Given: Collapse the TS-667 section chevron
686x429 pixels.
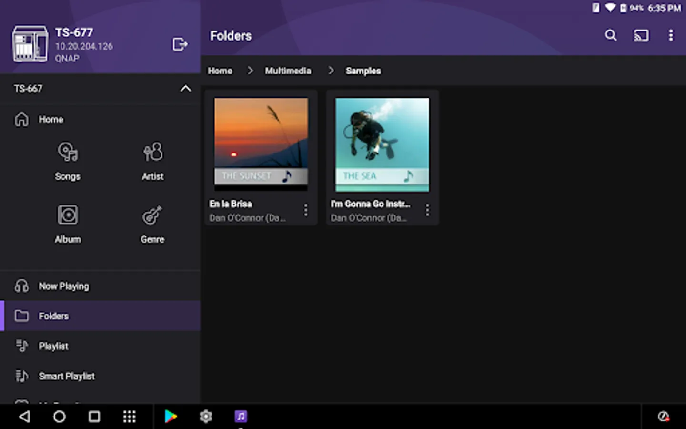Looking at the screenshot, I should (185, 89).
